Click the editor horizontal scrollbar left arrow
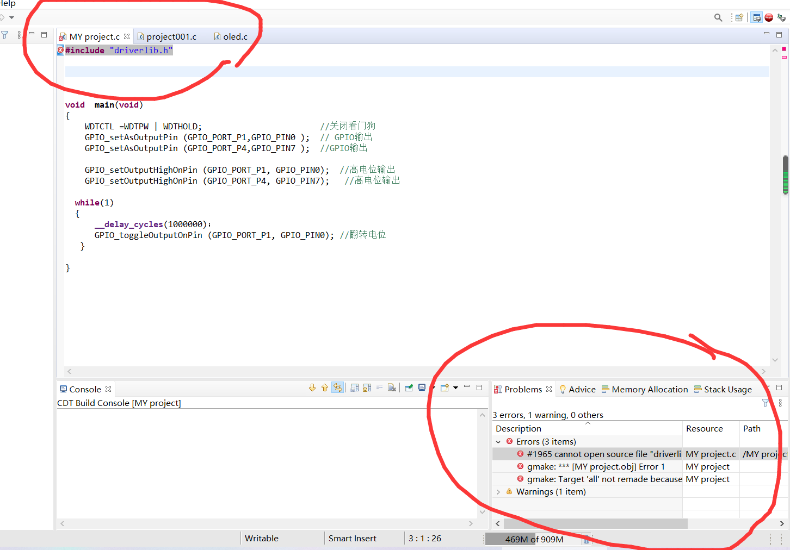790x550 pixels. coord(69,371)
